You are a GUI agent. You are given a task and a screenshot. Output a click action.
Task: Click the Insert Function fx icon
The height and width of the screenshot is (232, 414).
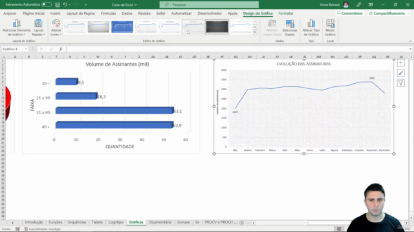pos(61,49)
